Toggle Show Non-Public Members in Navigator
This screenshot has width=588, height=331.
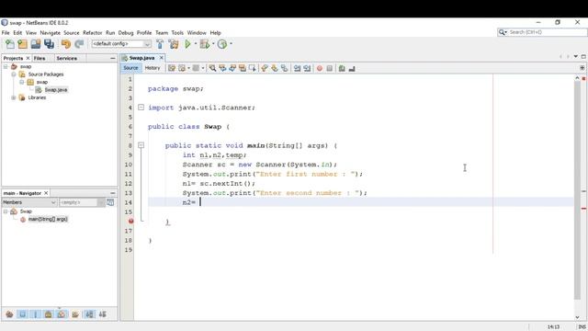[49, 314]
